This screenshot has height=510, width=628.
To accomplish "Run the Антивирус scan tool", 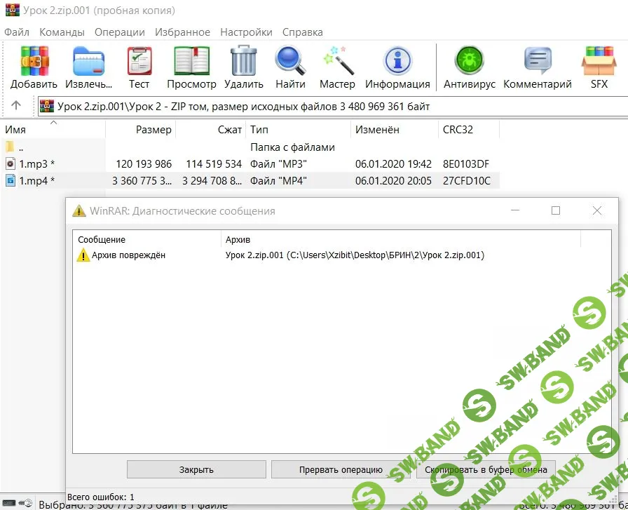I will (x=469, y=67).
